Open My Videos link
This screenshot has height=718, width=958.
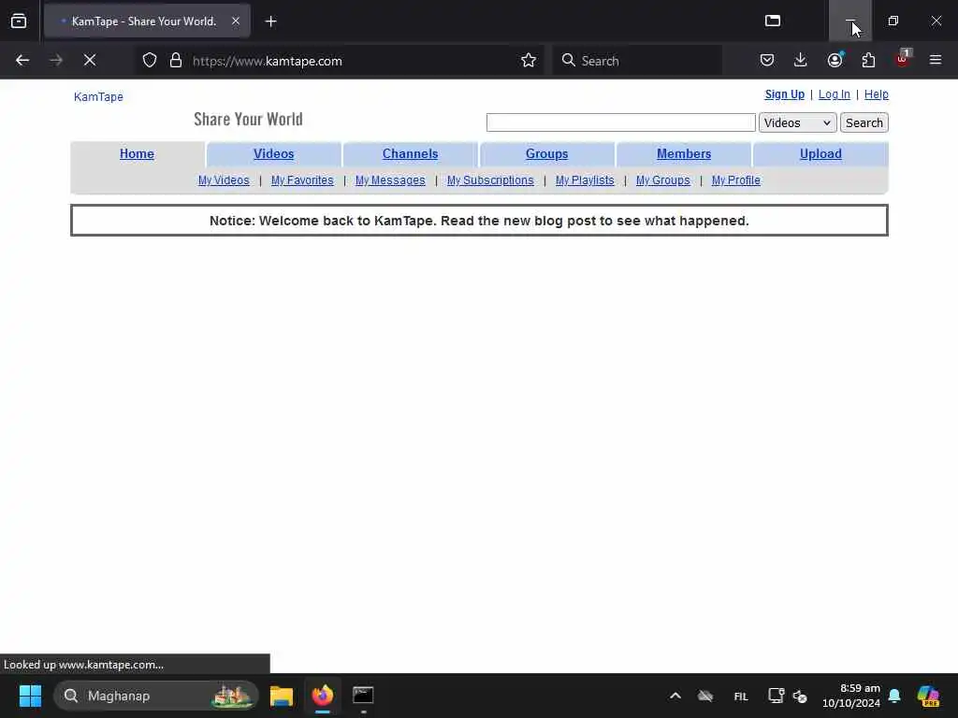coord(224,180)
